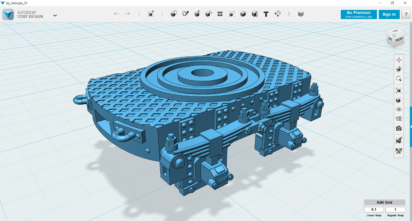The height and width of the screenshot is (221, 412).
Task: Open the 123D Design application menu dropdown
Action: (55, 15)
